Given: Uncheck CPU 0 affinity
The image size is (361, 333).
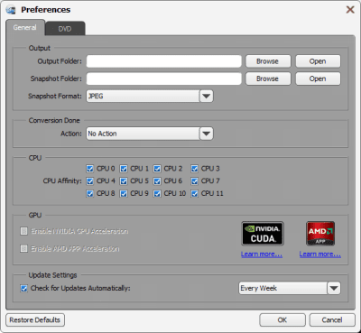Looking at the screenshot, I should tap(90, 169).
